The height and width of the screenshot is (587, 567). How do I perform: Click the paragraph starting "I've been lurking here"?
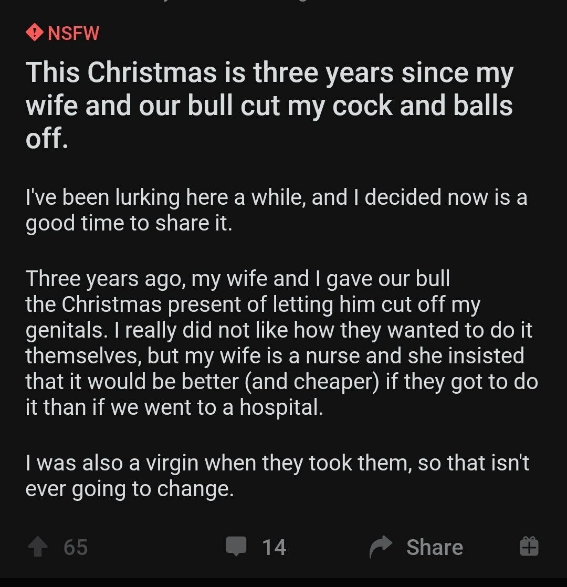click(x=276, y=210)
